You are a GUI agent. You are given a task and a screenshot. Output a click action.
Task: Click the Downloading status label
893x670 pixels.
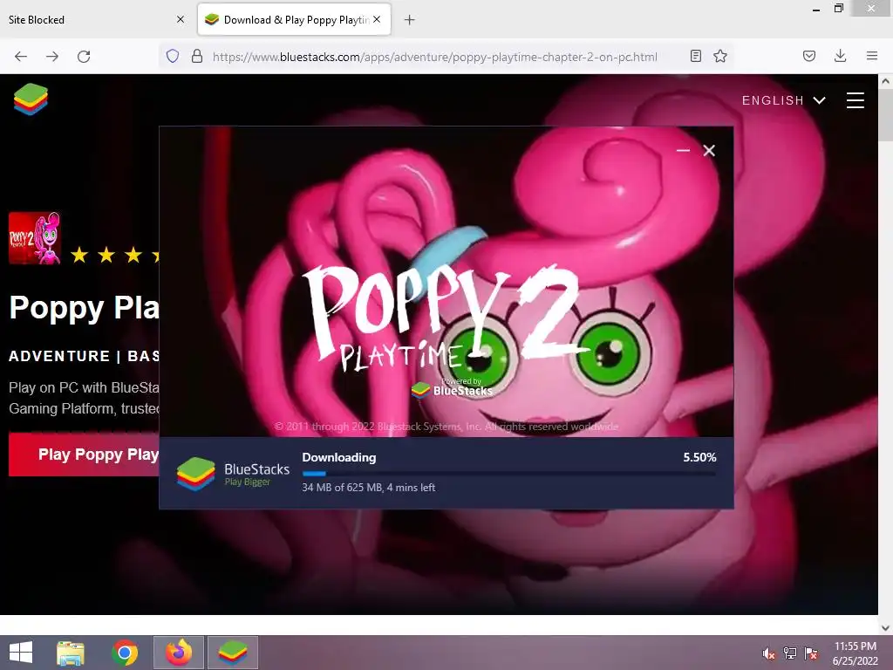(339, 457)
